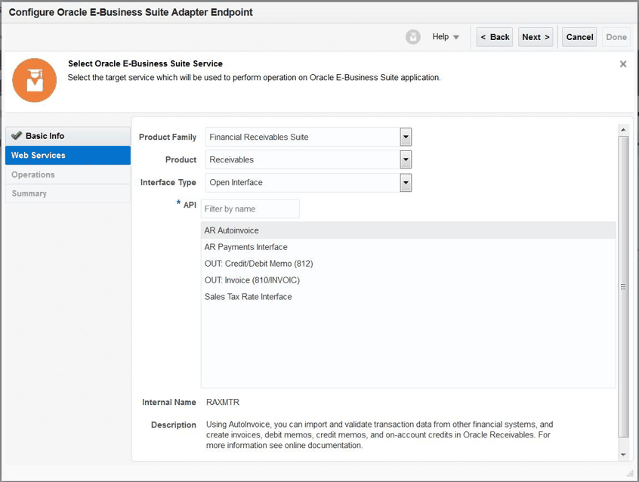Select OUT: Credit/Debit Memo (812)
The width and height of the screenshot is (639, 482).
(x=258, y=264)
